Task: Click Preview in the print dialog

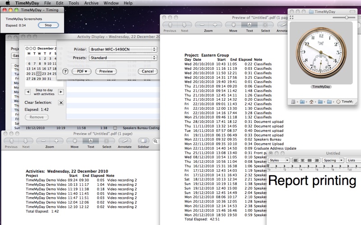Action: [106, 72]
